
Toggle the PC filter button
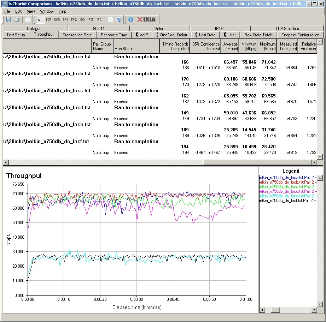tap(99, 20)
